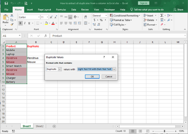Click the zoom slider handle
The height and width of the screenshot is (134, 188).
164,131
